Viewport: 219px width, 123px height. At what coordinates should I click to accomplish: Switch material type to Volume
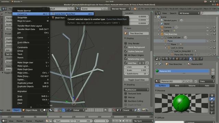coord(192,85)
